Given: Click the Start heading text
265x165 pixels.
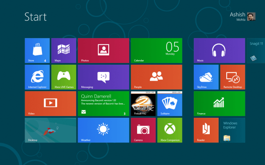Looking at the screenshot, I should (x=36, y=17).
